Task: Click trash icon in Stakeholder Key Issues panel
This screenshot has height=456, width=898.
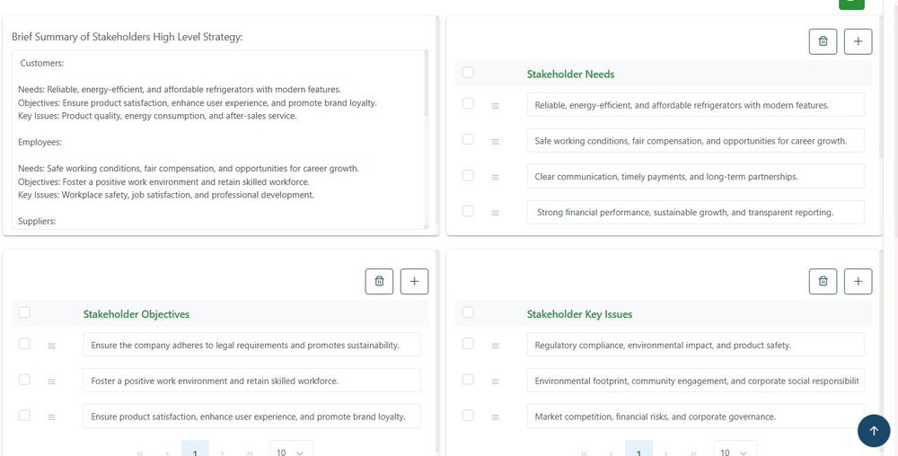Action: tap(823, 281)
